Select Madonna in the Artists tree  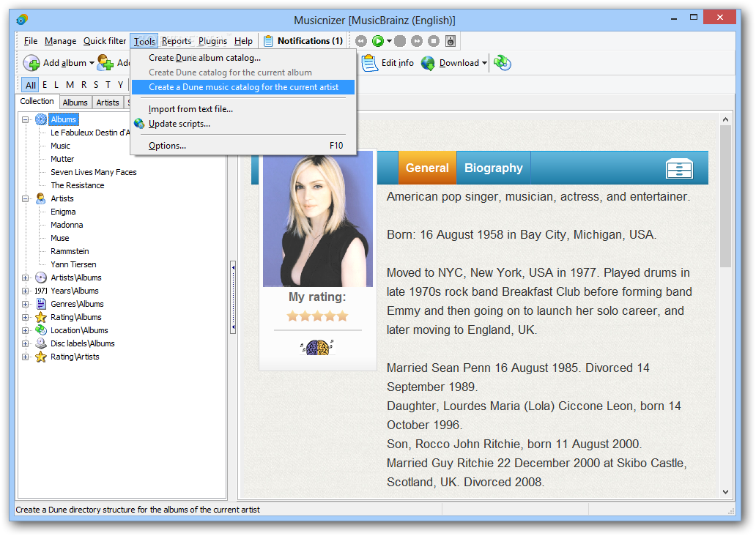67,225
